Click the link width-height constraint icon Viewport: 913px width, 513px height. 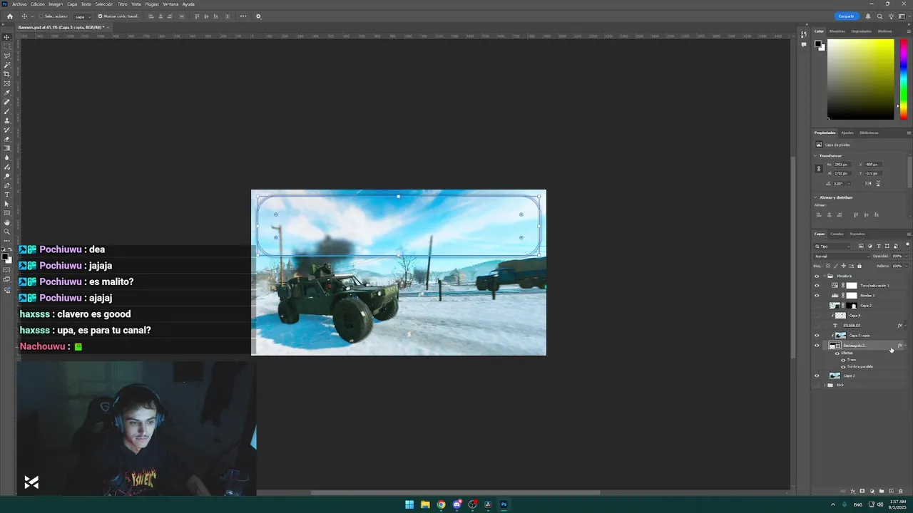[819, 169]
